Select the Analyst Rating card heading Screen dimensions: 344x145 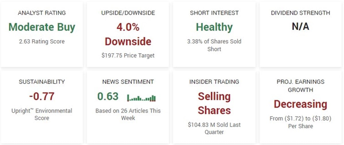(42, 13)
